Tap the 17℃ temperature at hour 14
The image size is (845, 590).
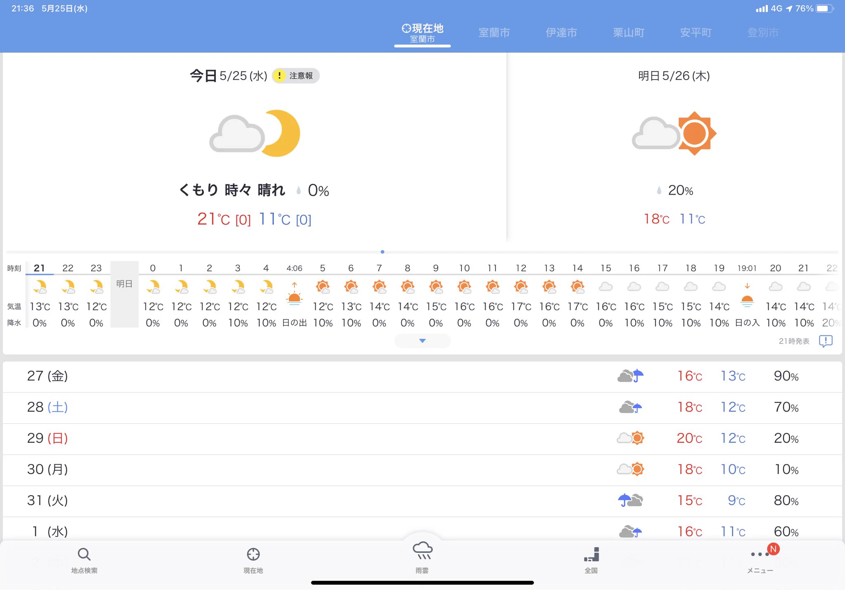coord(578,306)
